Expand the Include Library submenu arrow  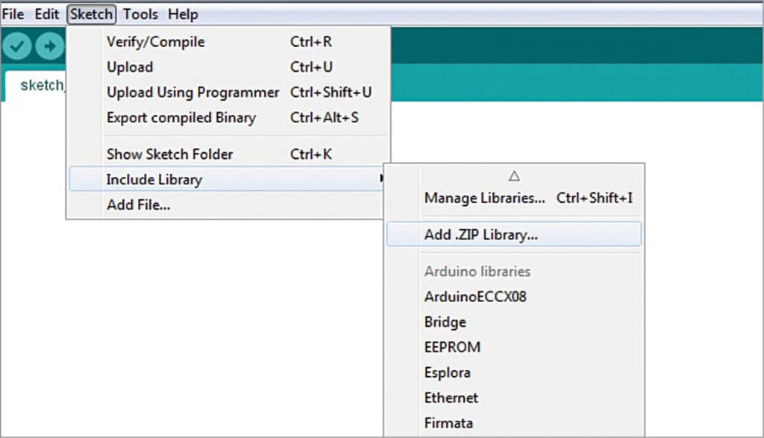382,179
